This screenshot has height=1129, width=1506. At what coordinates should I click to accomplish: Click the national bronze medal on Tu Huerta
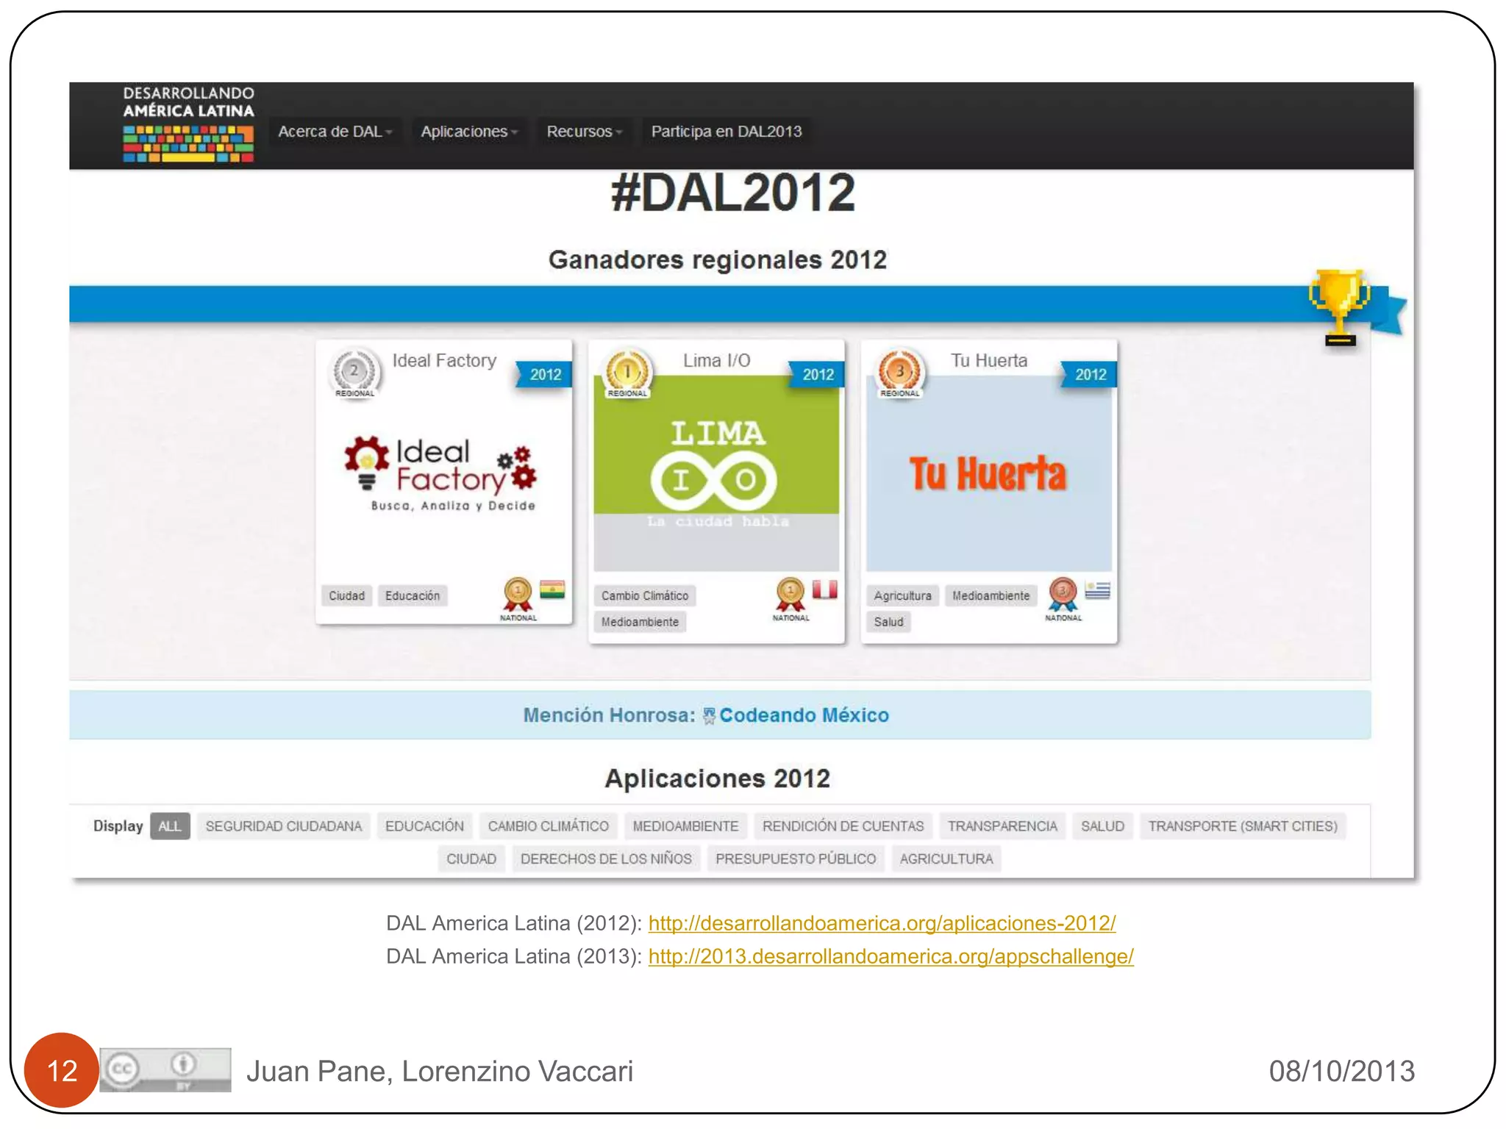pyautogui.click(x=1063, y=598)
